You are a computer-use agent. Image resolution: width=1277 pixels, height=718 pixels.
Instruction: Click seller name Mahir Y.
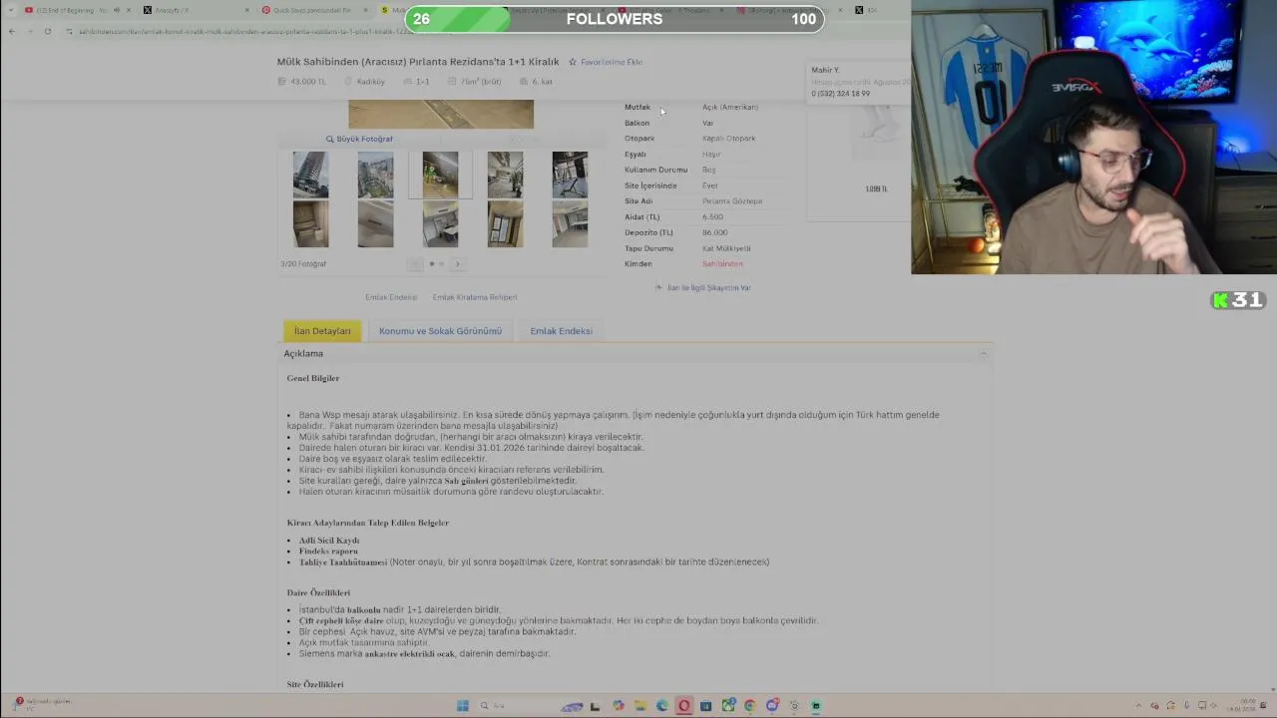point(825,70)
